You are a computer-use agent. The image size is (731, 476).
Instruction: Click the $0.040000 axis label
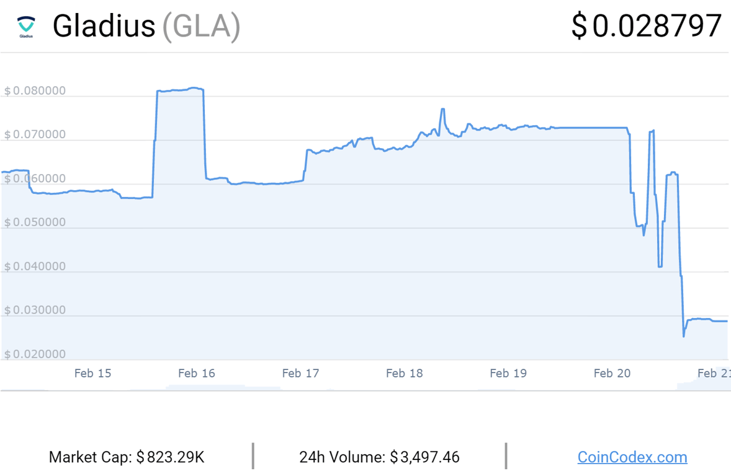(x=35, y=267)
